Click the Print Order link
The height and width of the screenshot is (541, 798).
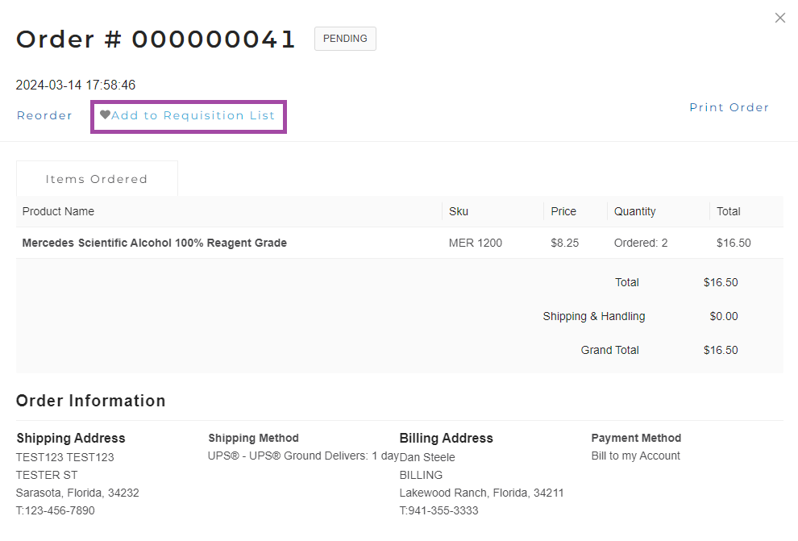pyautogui.click(x=729, y=107)
